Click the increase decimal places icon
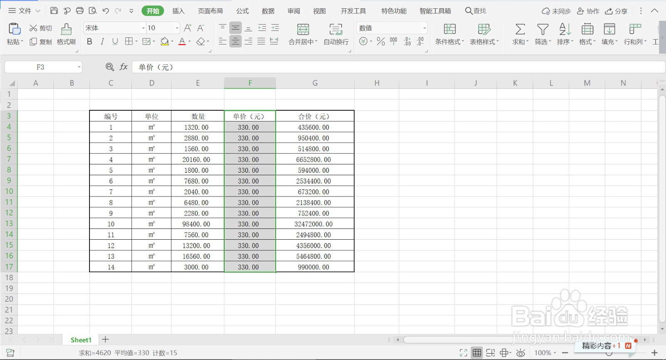Screen dimensions: 666x360 (407, 41)
